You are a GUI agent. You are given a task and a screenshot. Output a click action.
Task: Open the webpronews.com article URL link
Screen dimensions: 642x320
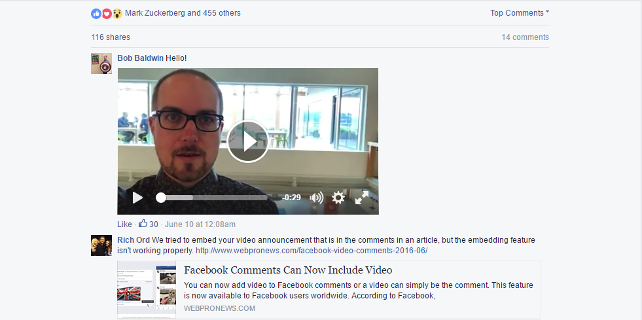312,251
